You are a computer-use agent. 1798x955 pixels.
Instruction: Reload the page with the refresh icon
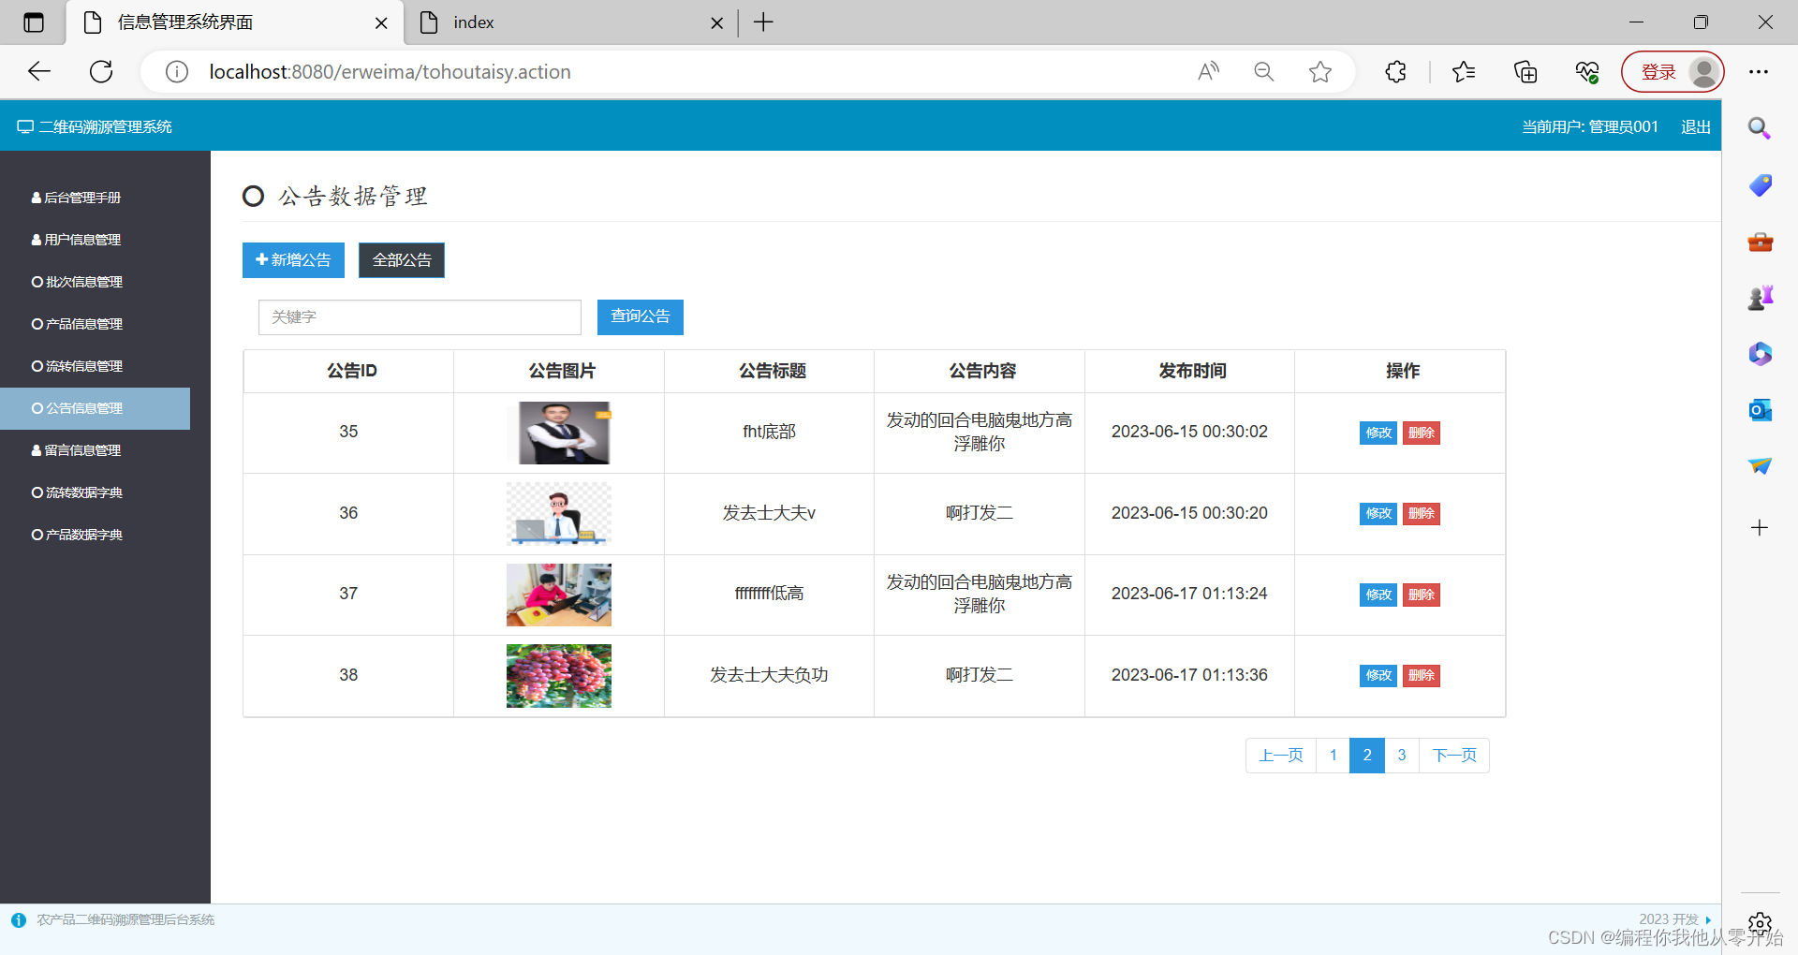coord(100,71)
